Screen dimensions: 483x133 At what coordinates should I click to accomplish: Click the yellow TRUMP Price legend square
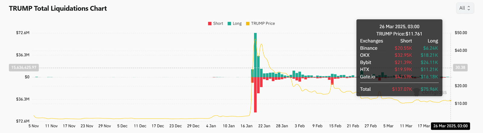point(248,23)
